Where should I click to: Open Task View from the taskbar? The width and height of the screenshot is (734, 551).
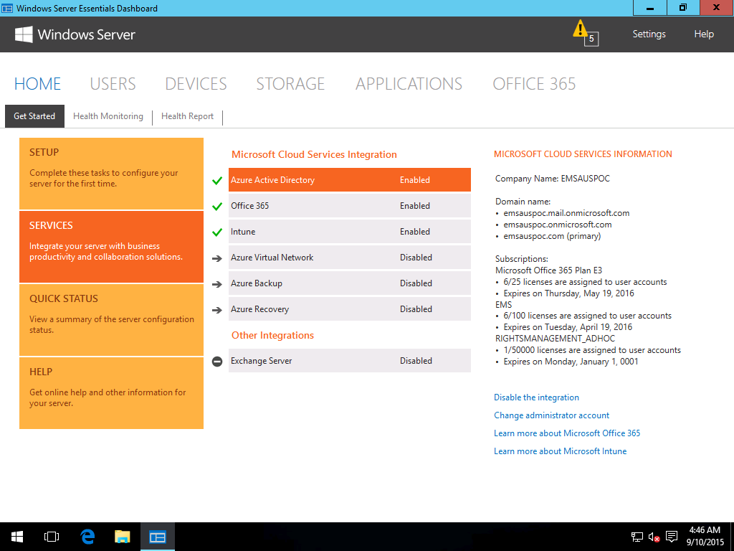point(51,536)
